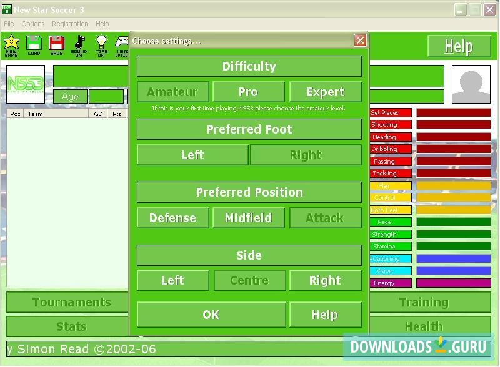Open Match Options gamepad icon
The height and width of the screenshot is (367, 500).
(x=122, y=46)
